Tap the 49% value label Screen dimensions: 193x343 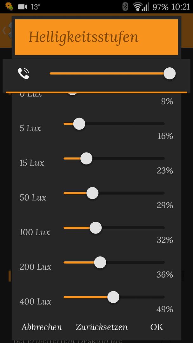coord(165,309)
